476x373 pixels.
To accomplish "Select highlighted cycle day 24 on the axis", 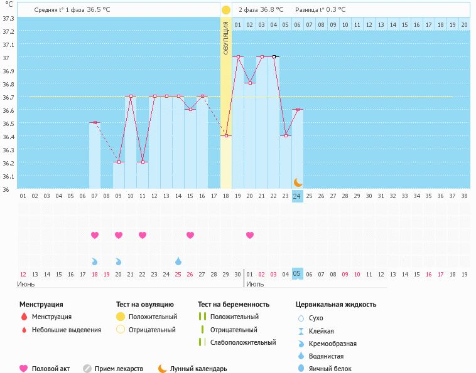I will (x=298, y=196).
